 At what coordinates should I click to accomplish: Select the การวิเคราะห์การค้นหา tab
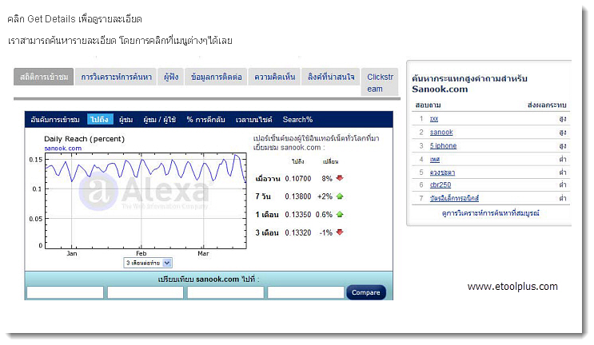pos(115,77)
